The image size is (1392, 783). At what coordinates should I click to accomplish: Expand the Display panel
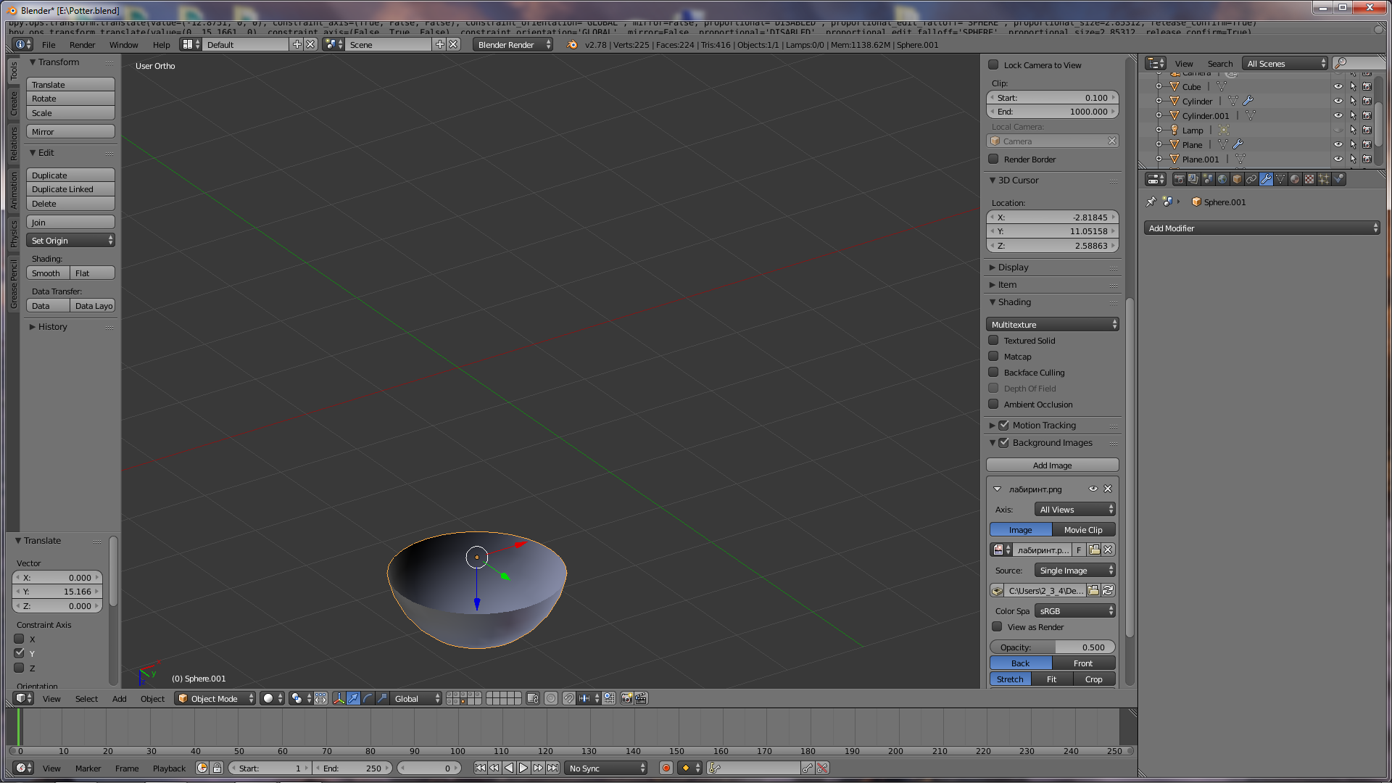1013,267
